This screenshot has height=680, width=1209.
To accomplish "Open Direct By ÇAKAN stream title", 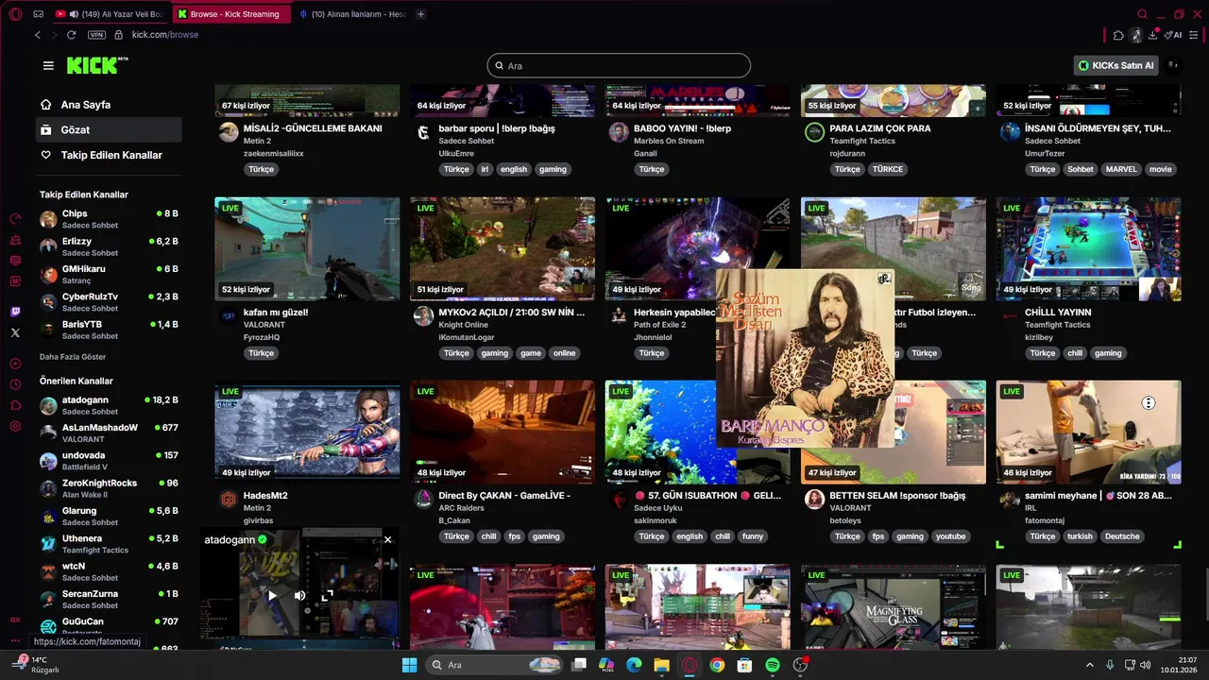I will point(504,496).
